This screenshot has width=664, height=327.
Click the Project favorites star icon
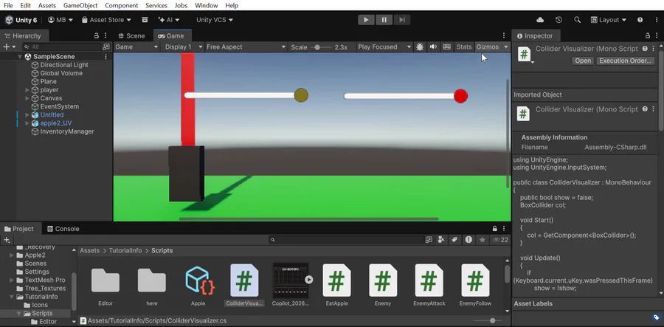click(x=482, y=240)
